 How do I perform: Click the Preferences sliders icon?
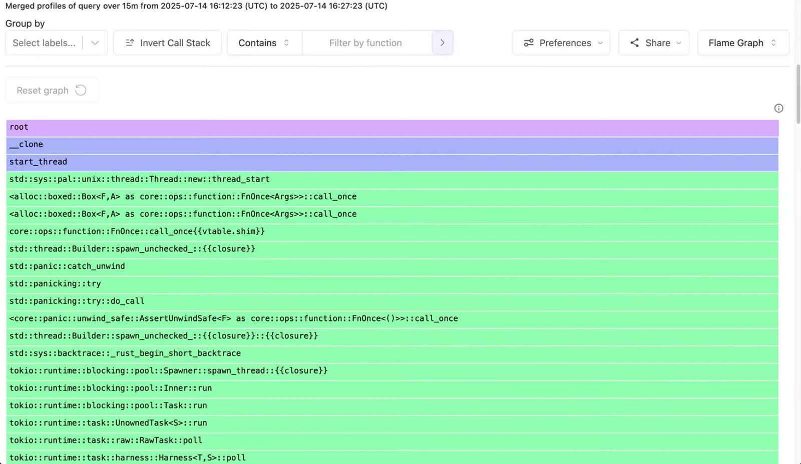point(529,43)
